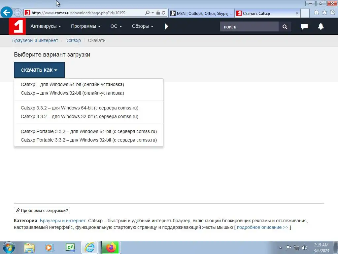Click the taskbar clock showing 2:15 AM
Viewport: 338px width, 254px height.
pyautogui.click(x=321, y=247)
